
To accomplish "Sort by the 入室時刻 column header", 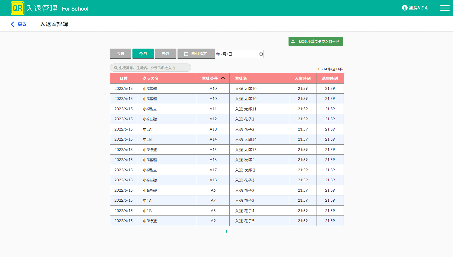I will coord(303,78).
